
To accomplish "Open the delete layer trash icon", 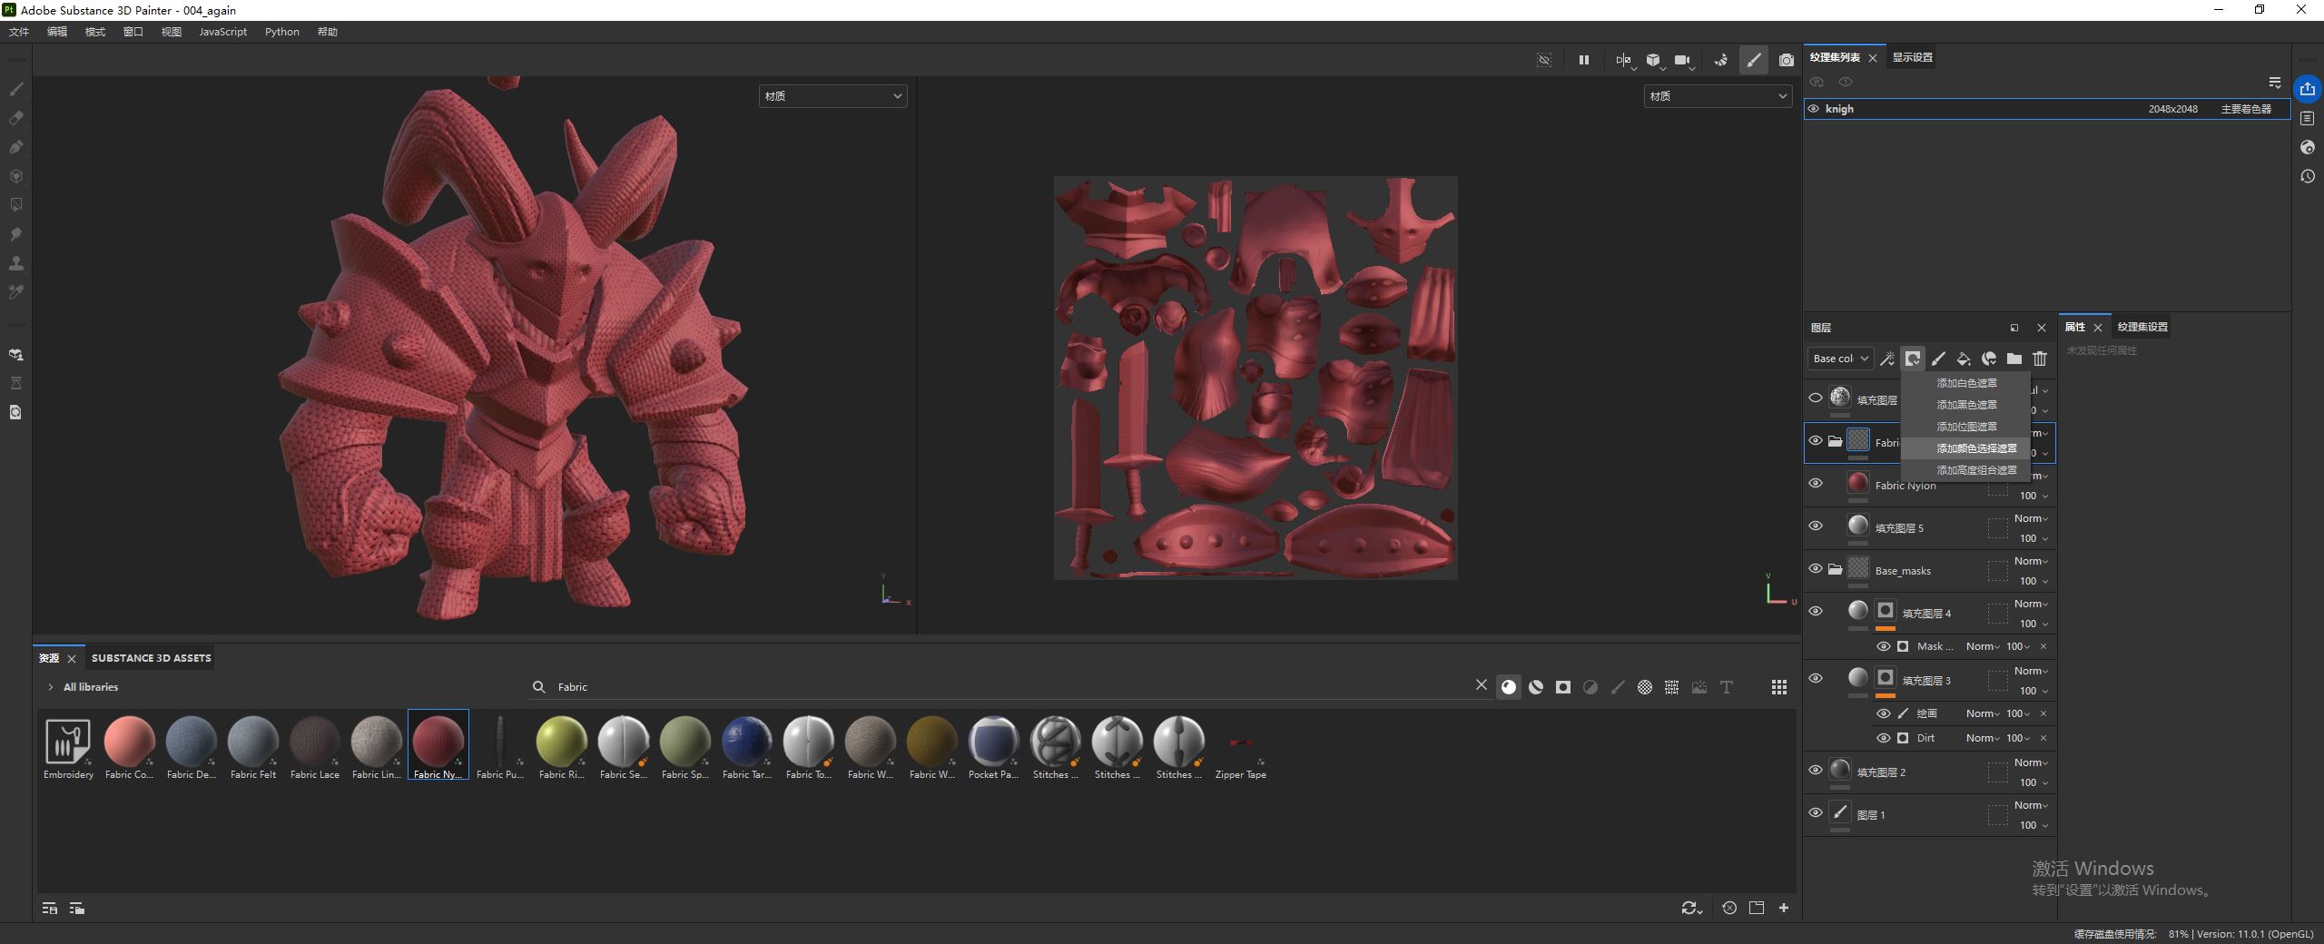I will tap(2040, 359).
